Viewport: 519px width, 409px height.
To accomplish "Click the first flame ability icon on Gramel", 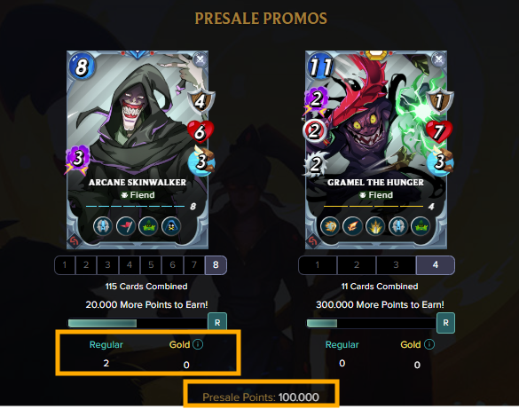I will (x=330, y=226).
